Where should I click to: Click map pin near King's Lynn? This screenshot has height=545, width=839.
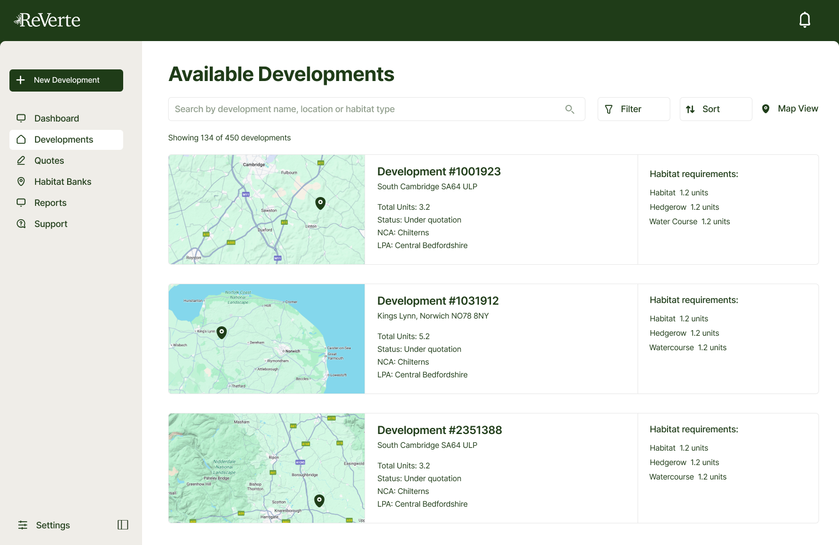point(221,332)
